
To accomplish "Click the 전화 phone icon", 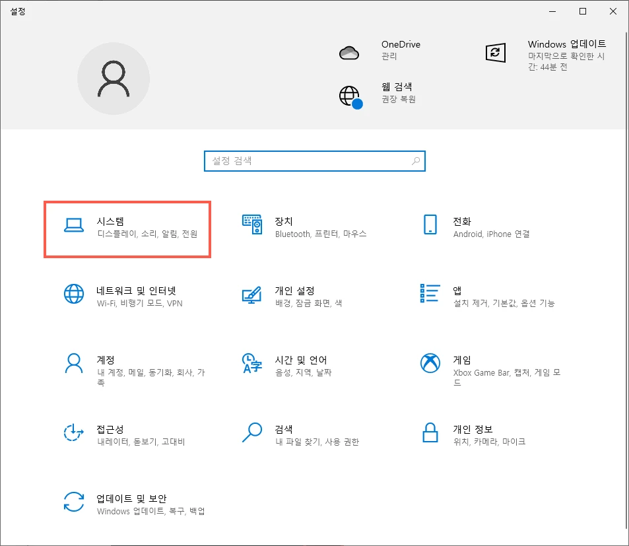I will 430,224.
